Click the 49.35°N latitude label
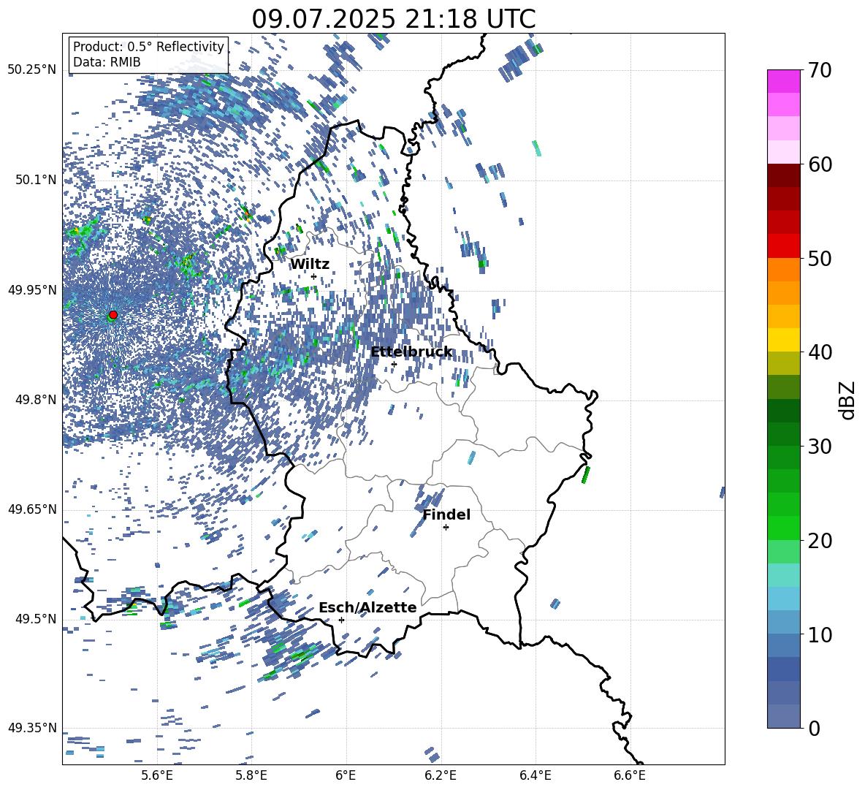 pos(33,728)
